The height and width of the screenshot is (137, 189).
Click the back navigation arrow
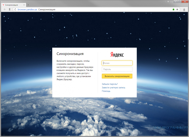point(5,9)
